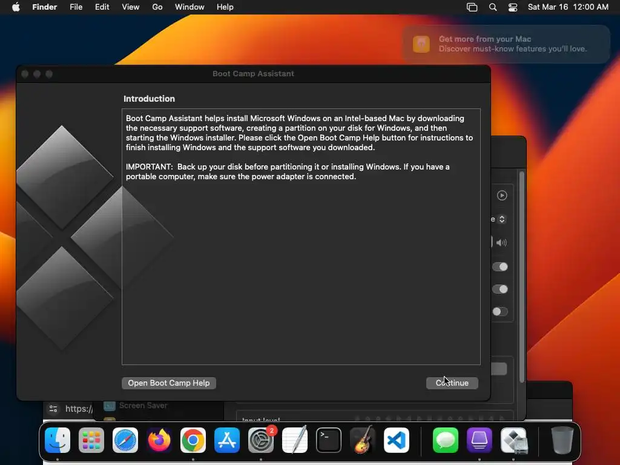Click the date and time clock

[568, 7]
